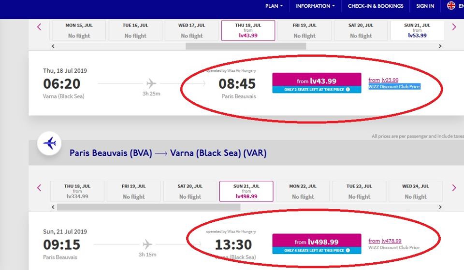This screenshot has height=270, width=464.
Task: Click the blue airplane route icon
Action: 49,143
